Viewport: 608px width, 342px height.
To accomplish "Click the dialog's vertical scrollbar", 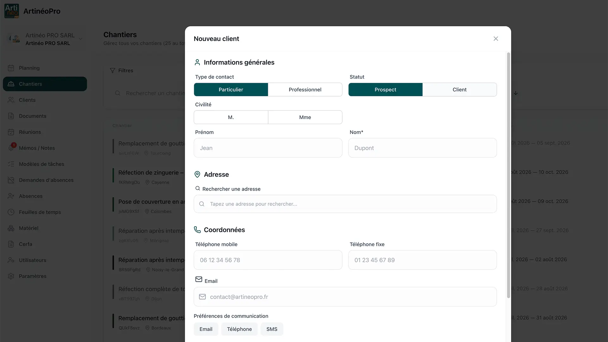I will point(509,175).
